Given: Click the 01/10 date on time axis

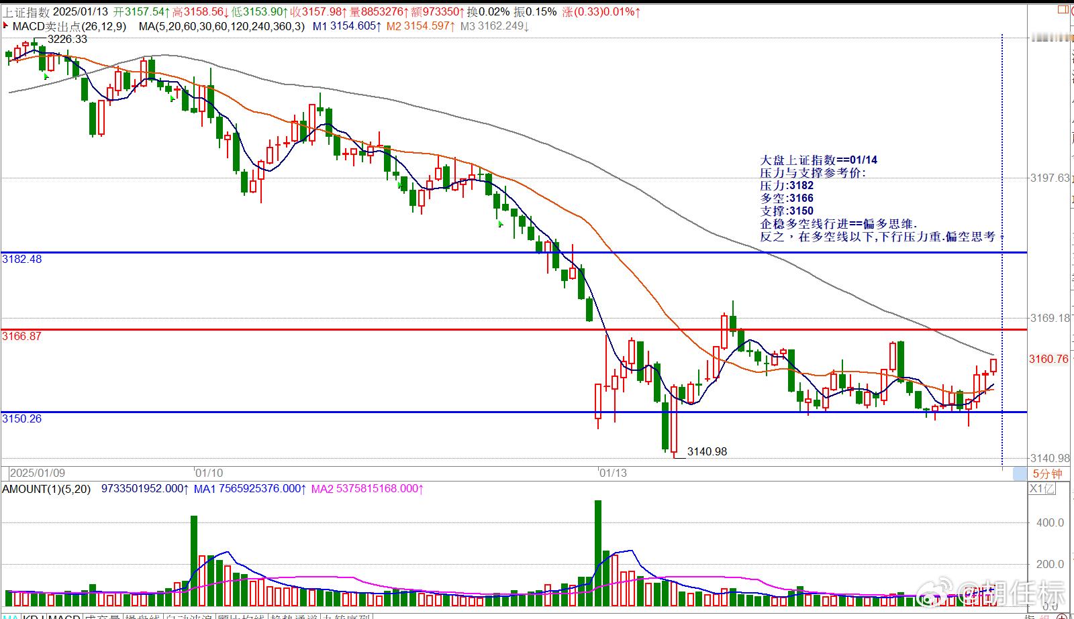Looking at the screenshot, I should (209, 473).
